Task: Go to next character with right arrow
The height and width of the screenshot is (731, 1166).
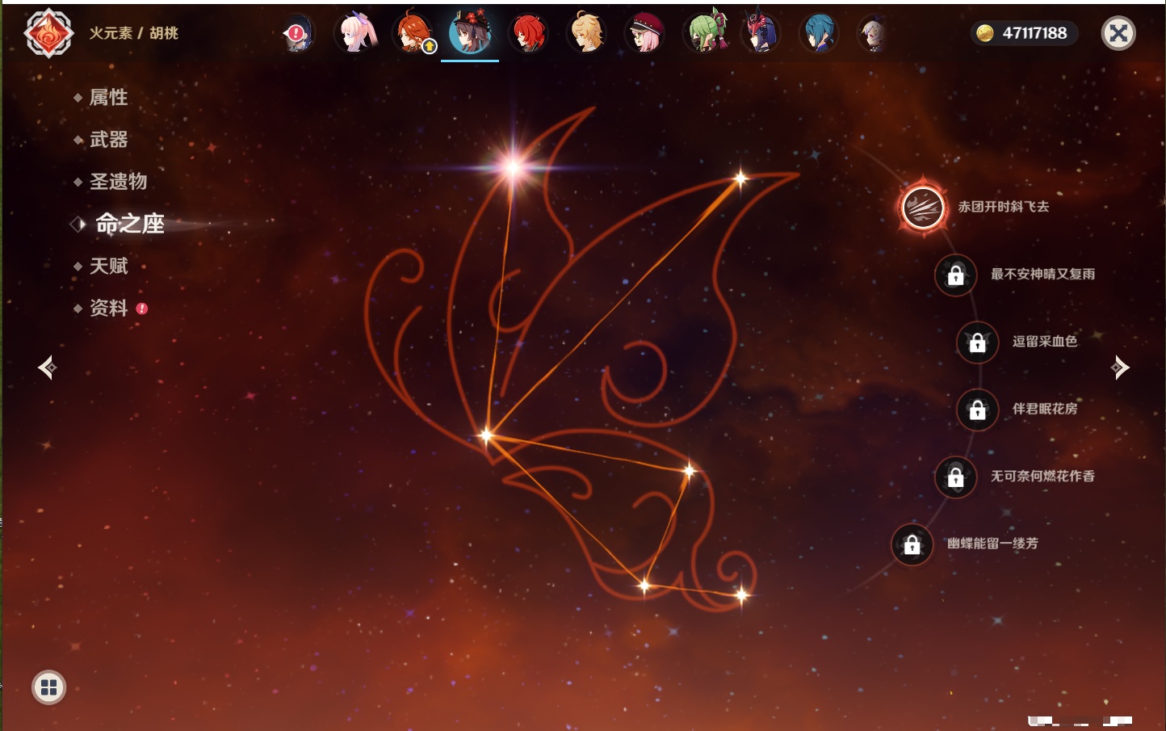Action: tap(1119, 368)
